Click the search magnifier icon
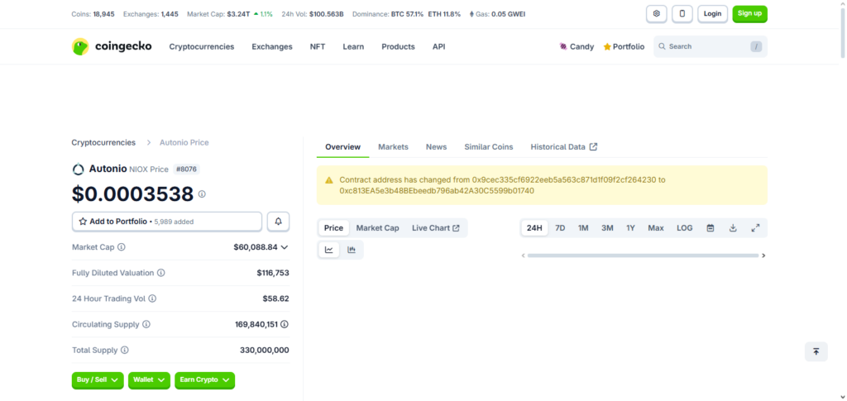The width and height of the screenshot is (847, 401). [662, 46]
